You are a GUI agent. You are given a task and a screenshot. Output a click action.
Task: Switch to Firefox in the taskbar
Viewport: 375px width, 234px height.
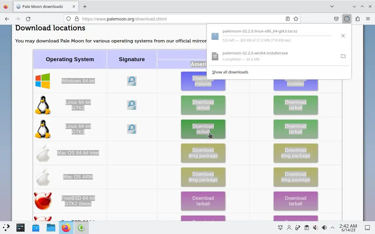coord(66,228)
